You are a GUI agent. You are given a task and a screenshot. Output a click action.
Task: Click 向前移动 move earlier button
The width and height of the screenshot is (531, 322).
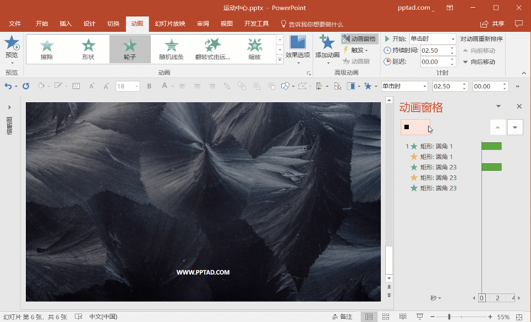click(479, 51)
